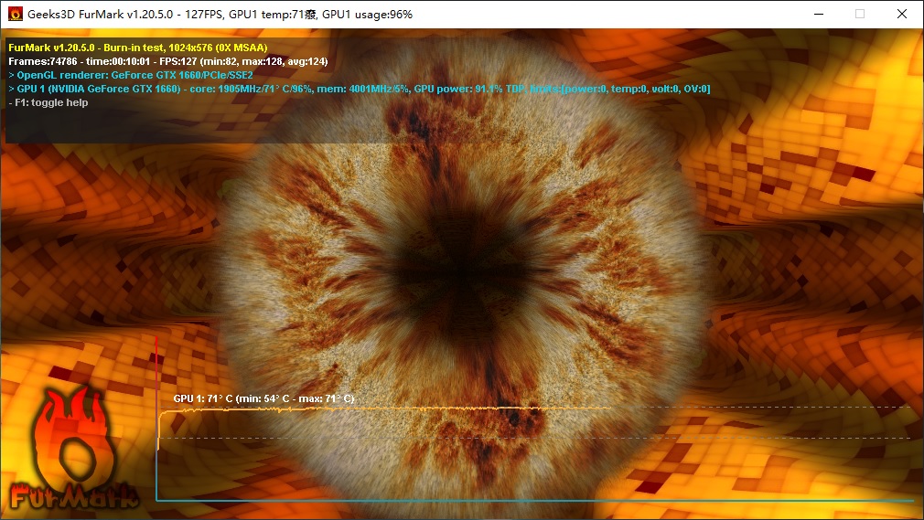Click the GPU 1 temperature graph label

tap(264, 398)
